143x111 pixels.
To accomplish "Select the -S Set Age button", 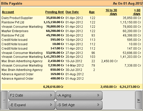I will tap(79, 105).
